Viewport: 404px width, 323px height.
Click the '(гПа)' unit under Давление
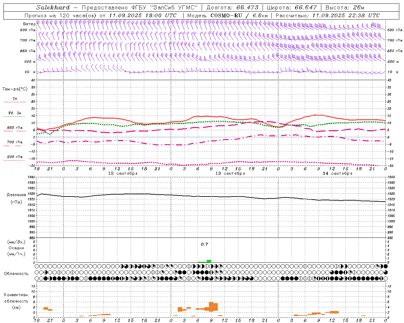click(16, 202)
